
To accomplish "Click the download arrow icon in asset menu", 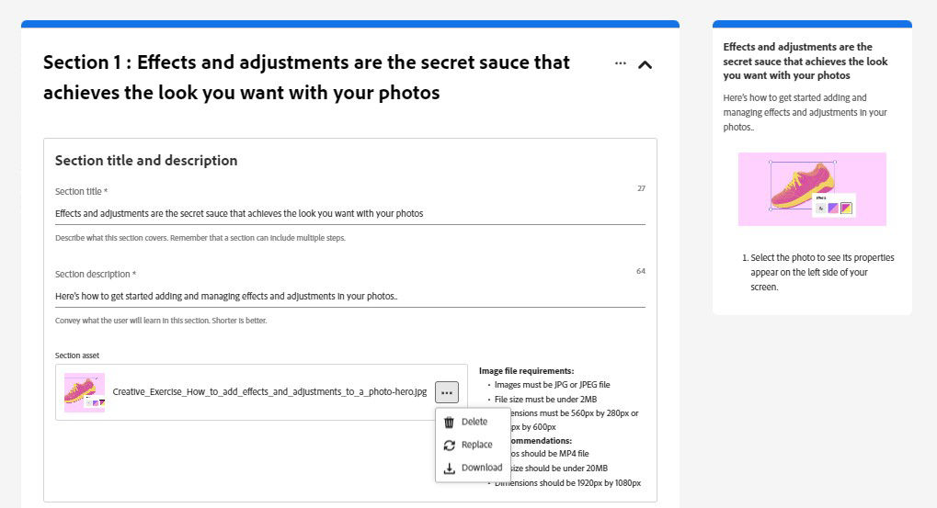I will (x=449, y=468).
